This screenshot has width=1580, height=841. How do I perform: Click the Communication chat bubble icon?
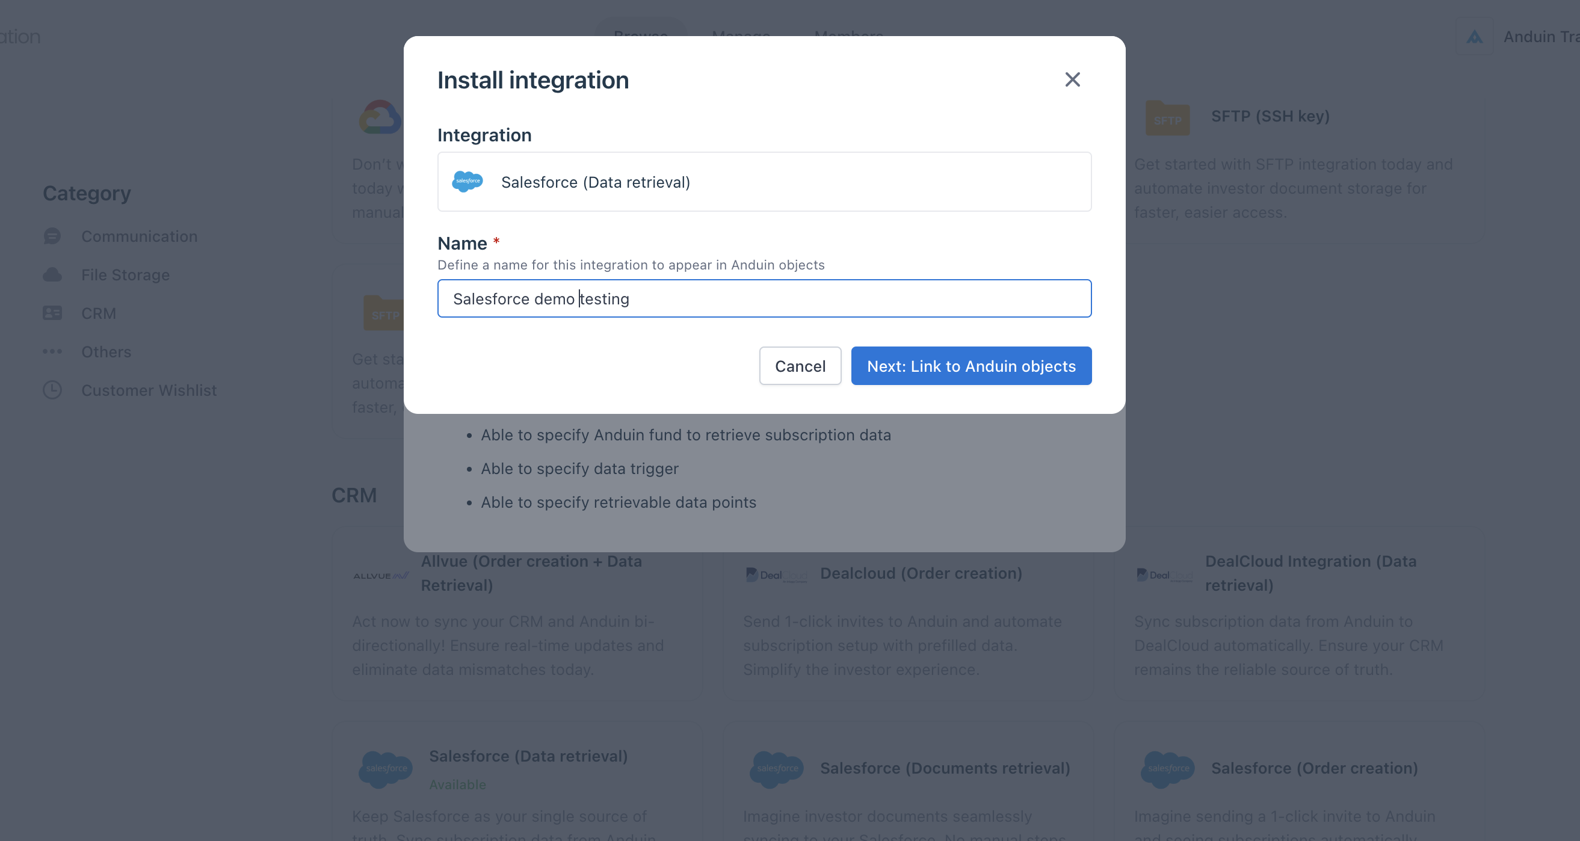pyautogui.click(x=53, y=236)
